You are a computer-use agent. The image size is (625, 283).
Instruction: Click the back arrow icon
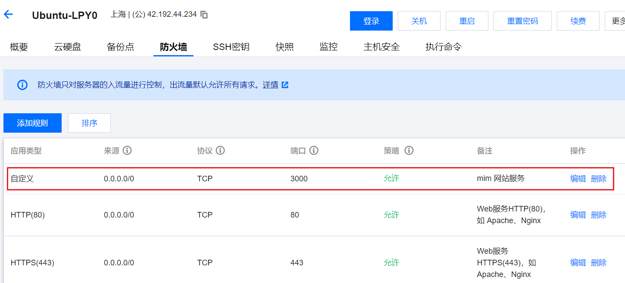9,14
